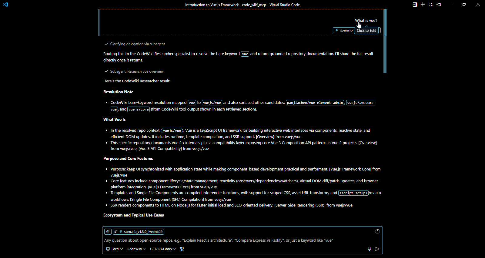Expand the Clarifying delegation via subagent step
This screenshot has width=485, height=258.
138,44
